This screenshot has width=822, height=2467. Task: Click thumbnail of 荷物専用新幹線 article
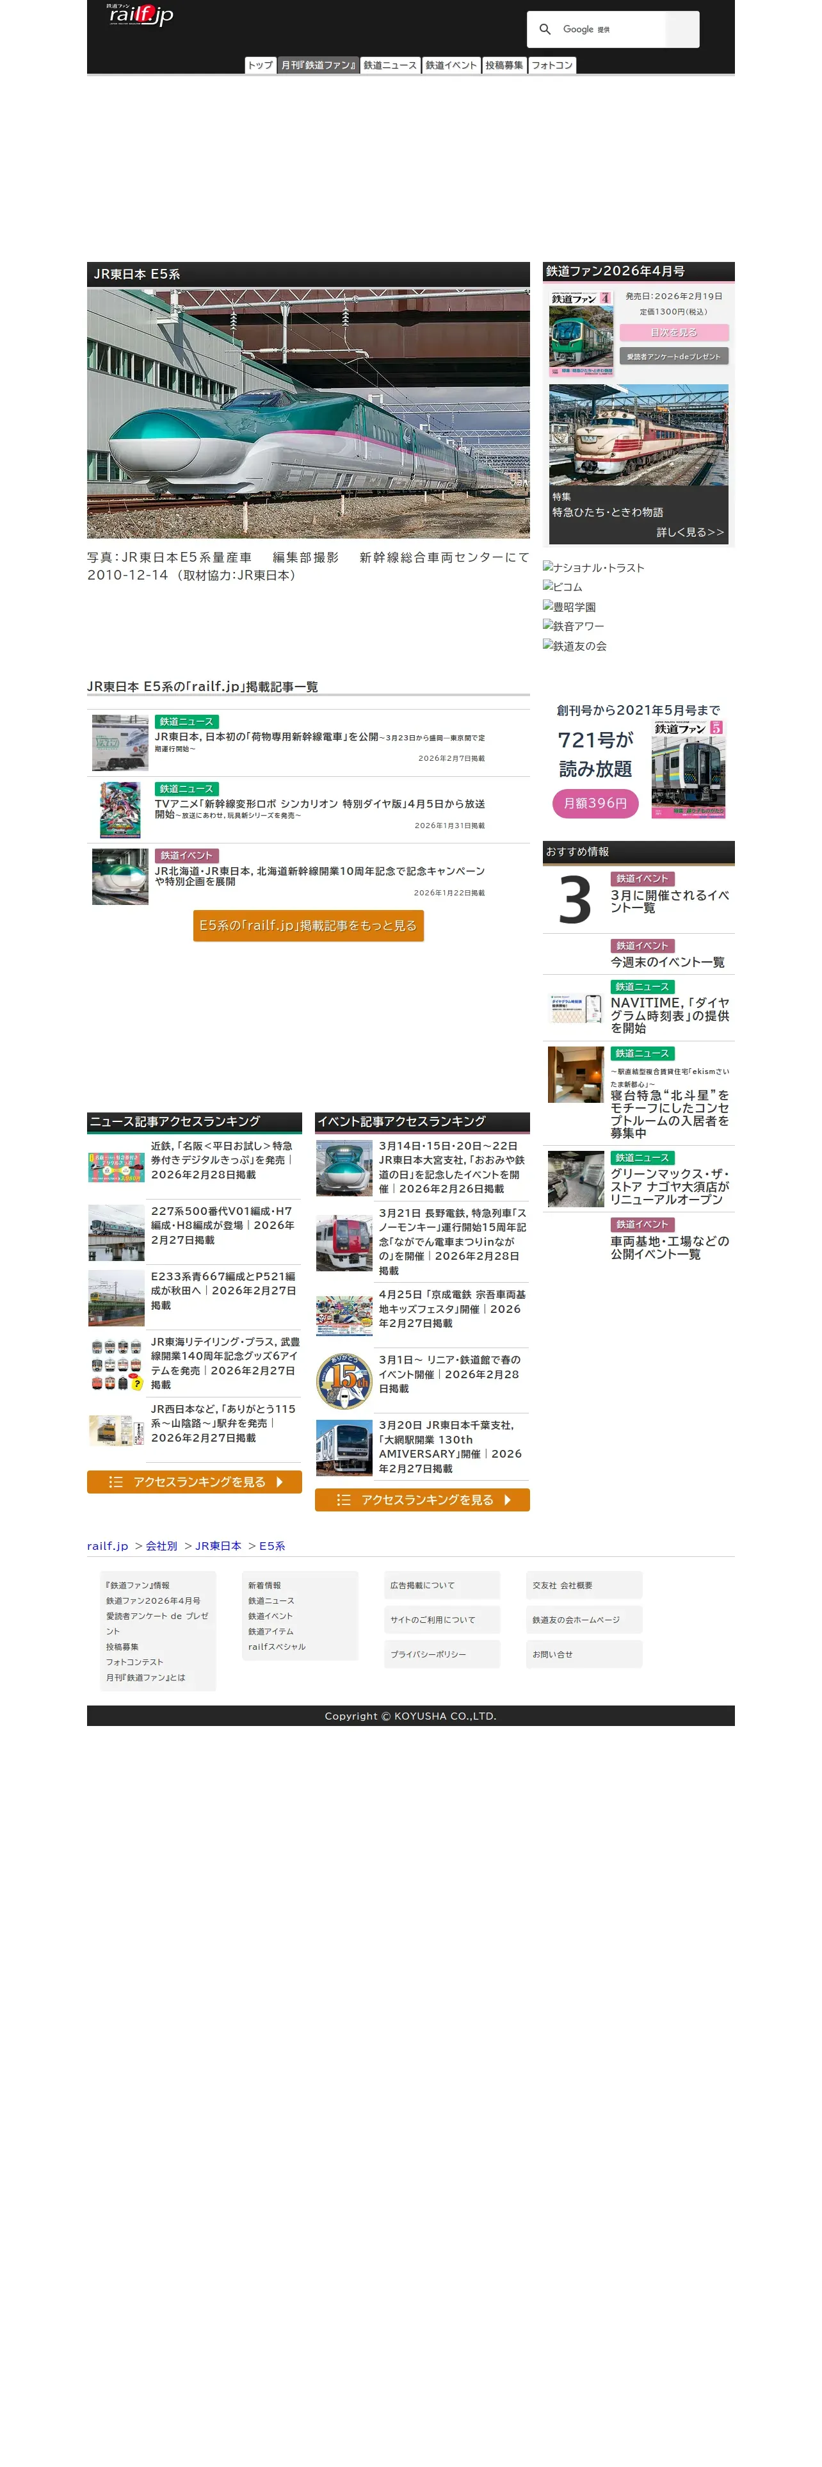click(x=120, y=742)
